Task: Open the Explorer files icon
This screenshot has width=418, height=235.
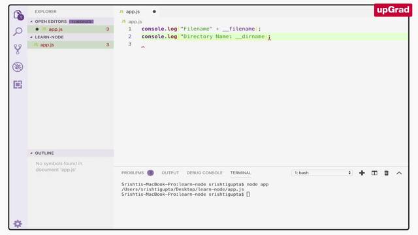Action: 18,15
